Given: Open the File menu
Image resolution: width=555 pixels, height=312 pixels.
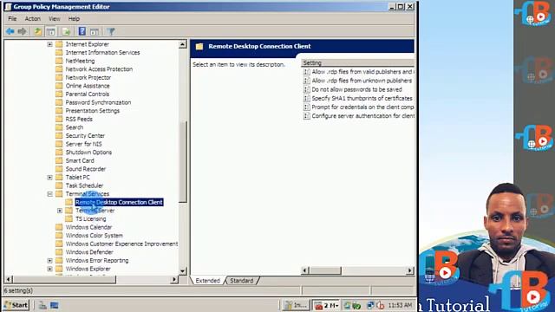Looking at the screenshot, I should [x=12, y=19].
